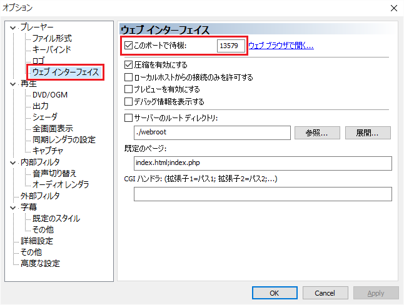Check サーバーのルートディレクトリ checkbox

click(129, 117)
